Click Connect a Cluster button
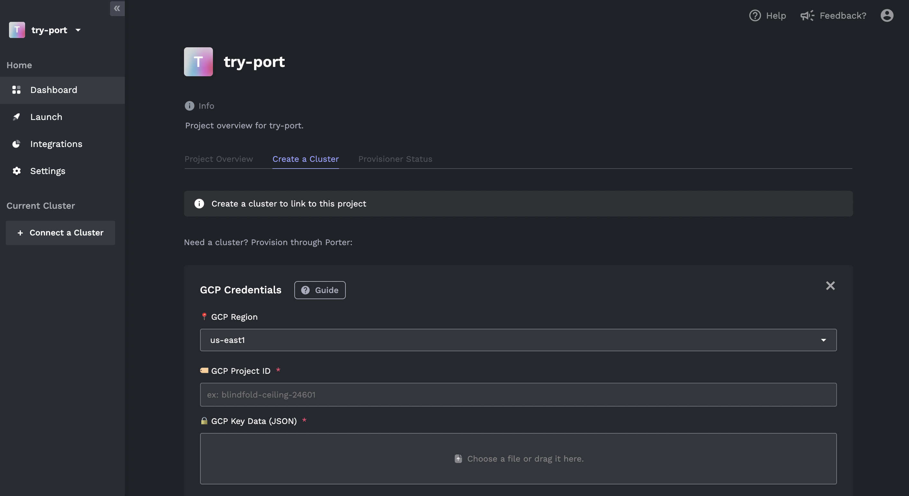This screenshot has width=909, height=496. pos(60,233)
